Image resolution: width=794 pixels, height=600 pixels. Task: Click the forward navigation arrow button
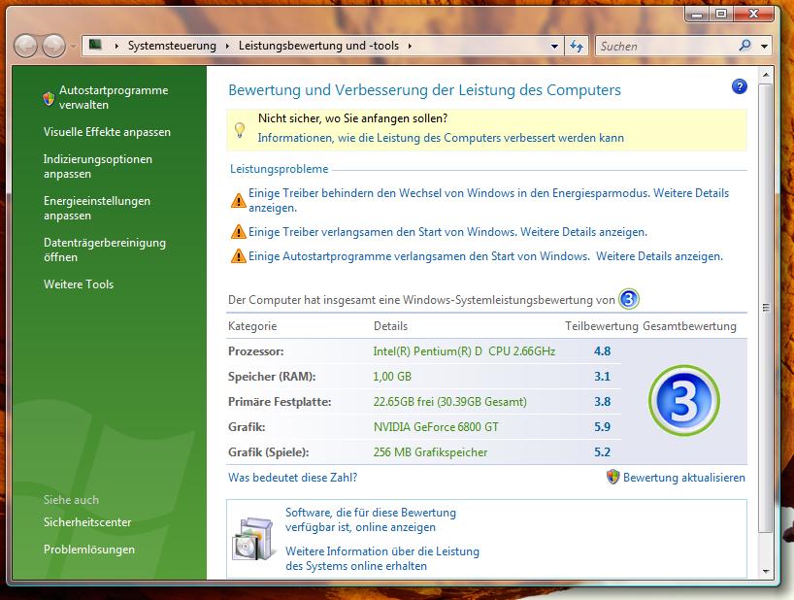[x=53, y=46]
